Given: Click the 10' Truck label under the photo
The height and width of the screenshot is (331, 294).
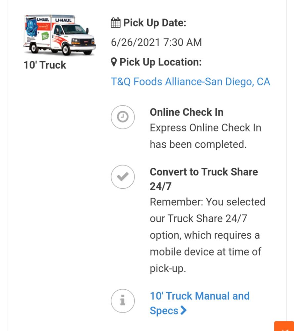Looking at the screenshot, I should pyautogui.click(x=45, y=65).
